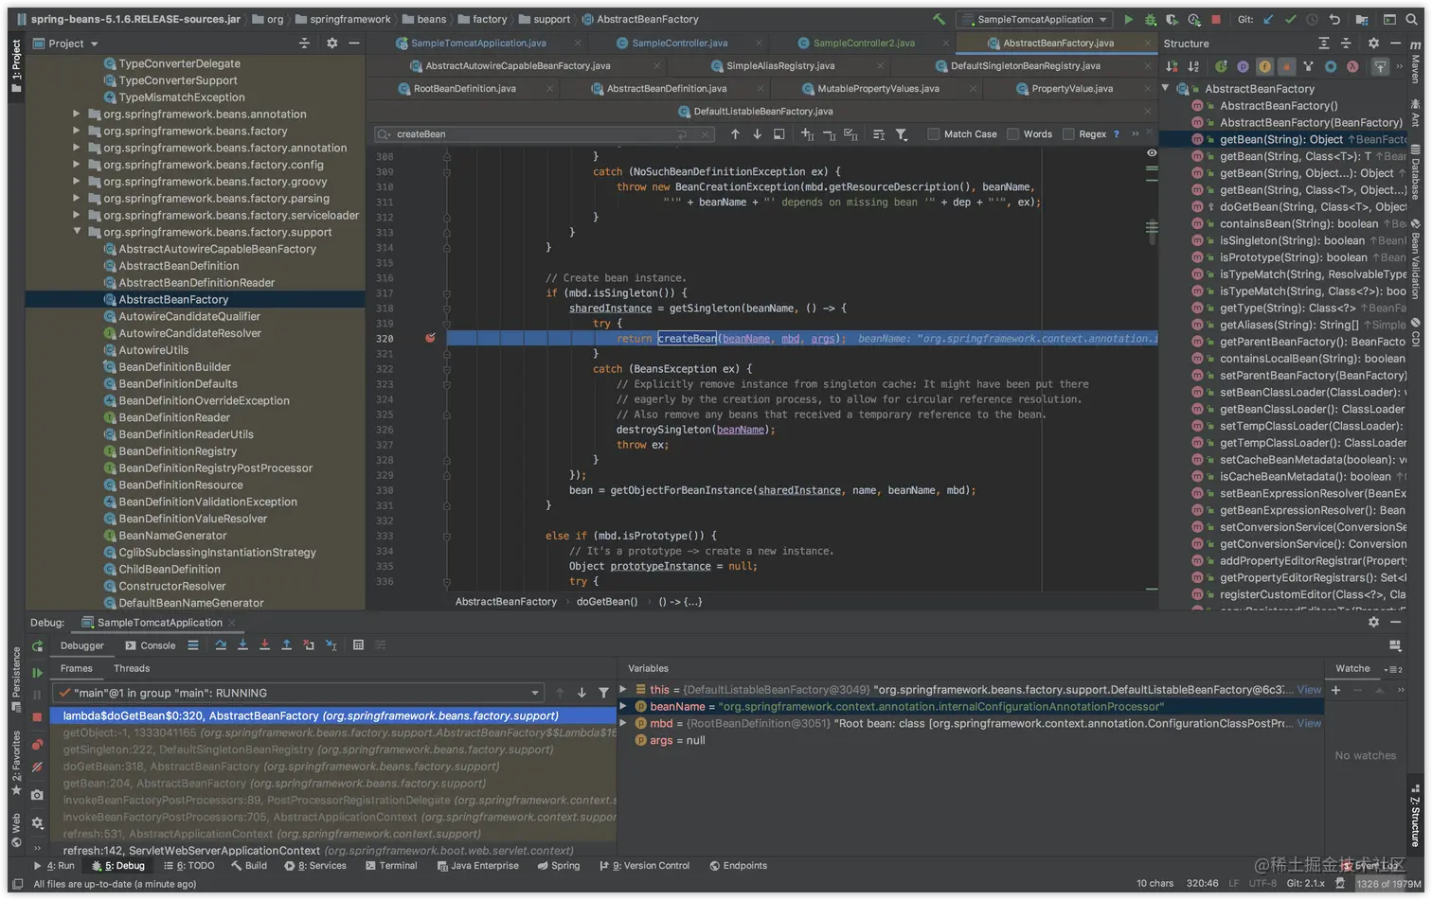Switch to the Console debug tab

pyautogui.click(x=151, y=645)
